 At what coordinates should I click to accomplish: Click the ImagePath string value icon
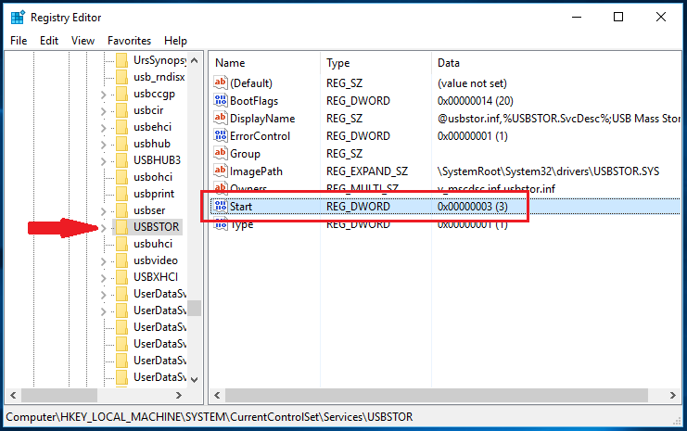(221, 171)
